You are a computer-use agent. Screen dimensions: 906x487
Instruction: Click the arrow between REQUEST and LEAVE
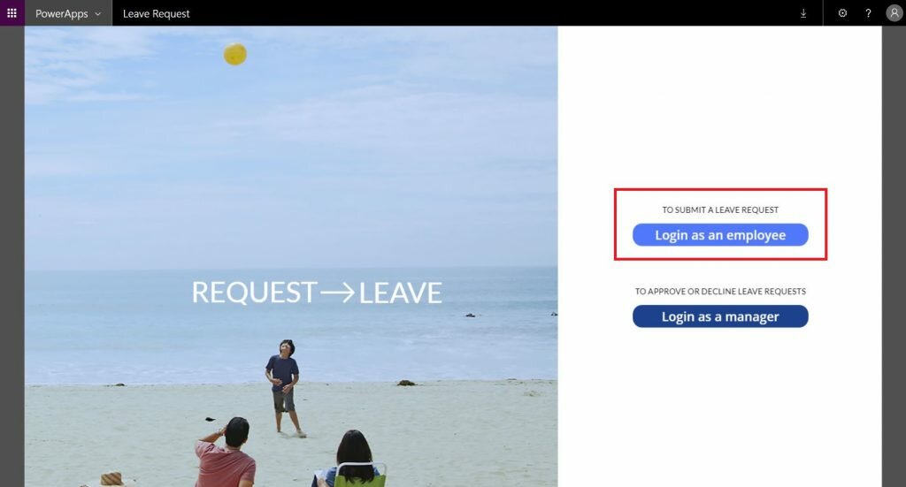337,293
